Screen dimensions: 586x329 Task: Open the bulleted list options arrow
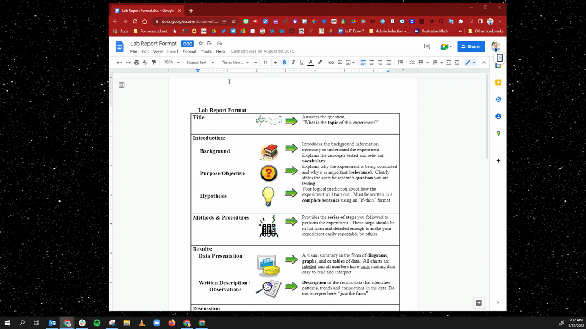coord(428,62)
